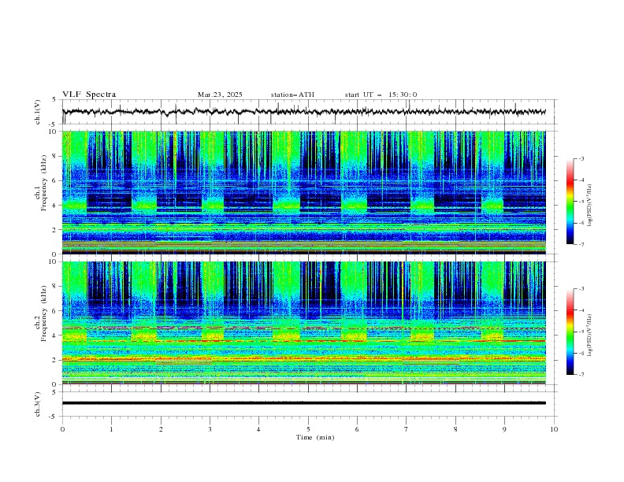The image size is (624, 482).
Task: Click the "station=ATH" label
Action: pos(292,95)
